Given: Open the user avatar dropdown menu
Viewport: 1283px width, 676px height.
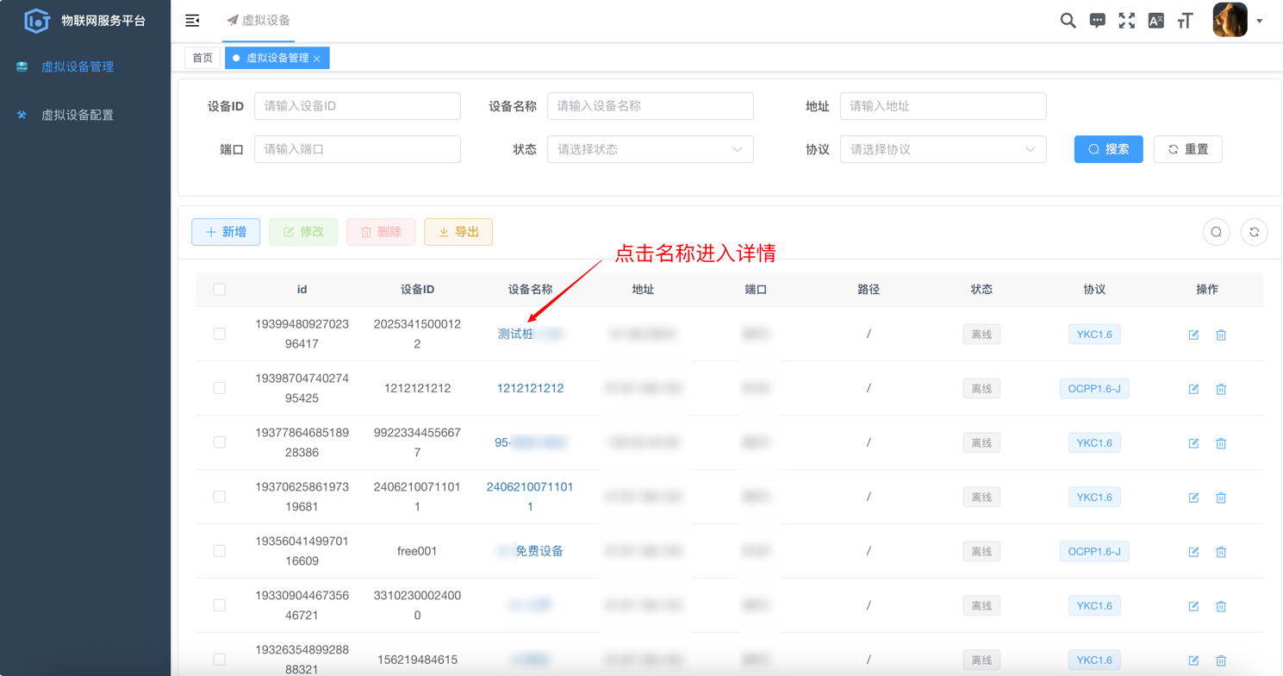Looking at the screenshot, I should click(x=1237, y=21).
